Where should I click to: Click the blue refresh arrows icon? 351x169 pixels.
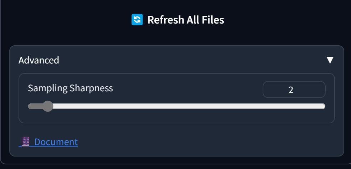(137, 20)
